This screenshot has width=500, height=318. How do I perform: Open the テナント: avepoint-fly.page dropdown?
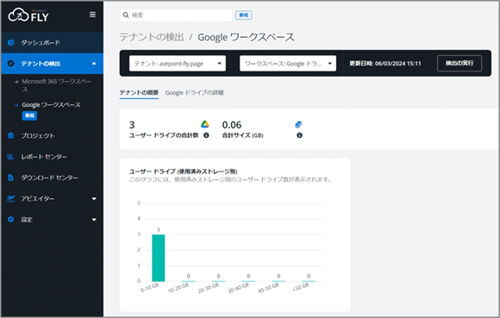[178, 64]
